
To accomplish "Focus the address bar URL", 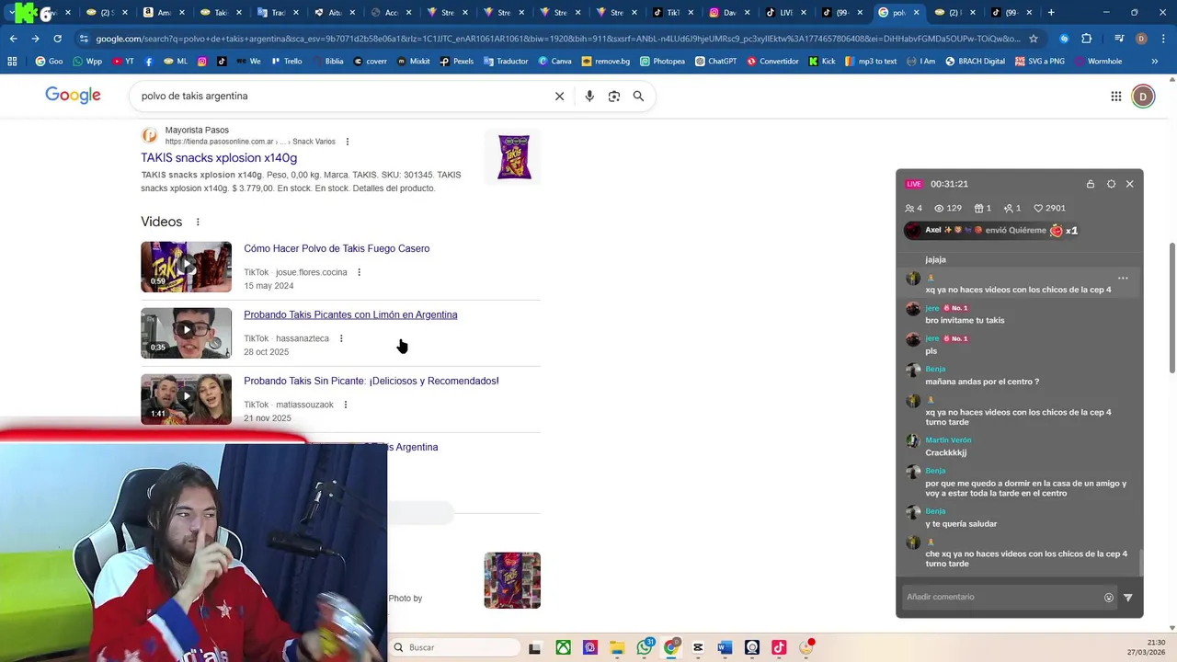I will tap(557, 39).
